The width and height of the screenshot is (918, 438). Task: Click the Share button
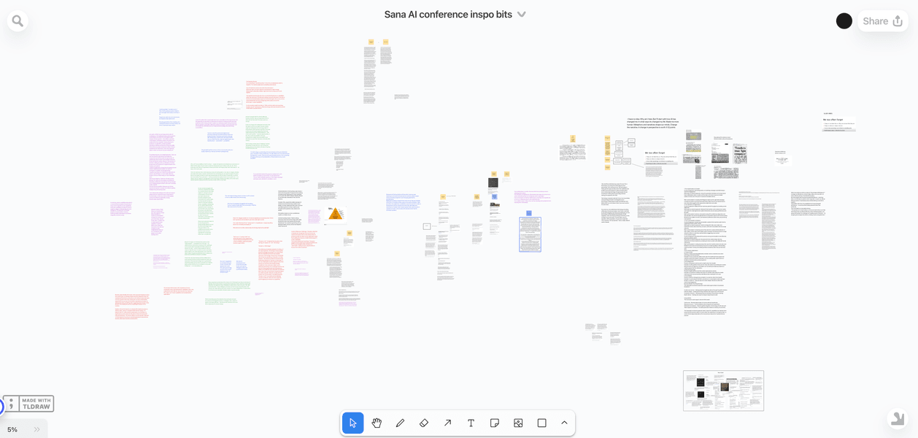coord(882,21)
